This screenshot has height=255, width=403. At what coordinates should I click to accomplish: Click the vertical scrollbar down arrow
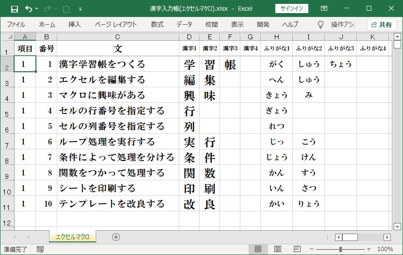[x=397, y=226]
